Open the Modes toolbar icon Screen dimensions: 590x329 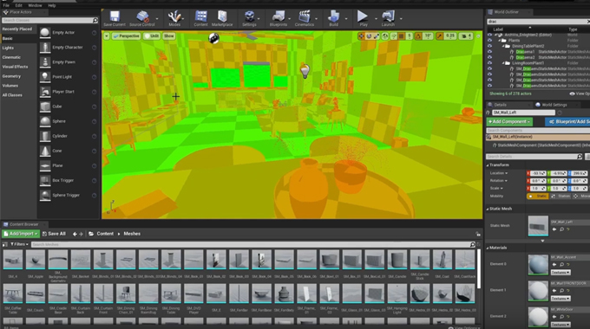[174, 18]
